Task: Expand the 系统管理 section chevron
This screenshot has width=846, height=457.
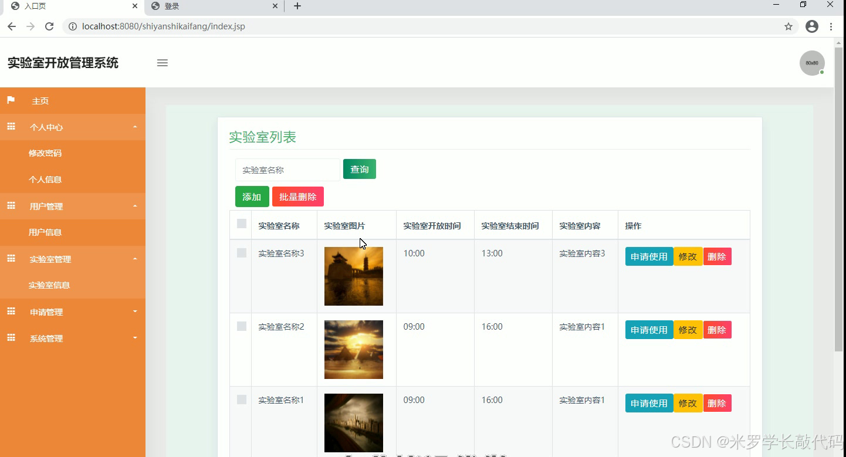Action: [x=135, y=338]
